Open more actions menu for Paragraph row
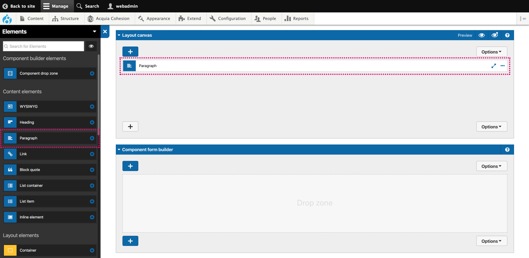Viewport: 529px width, 258px height. [502, 66]
